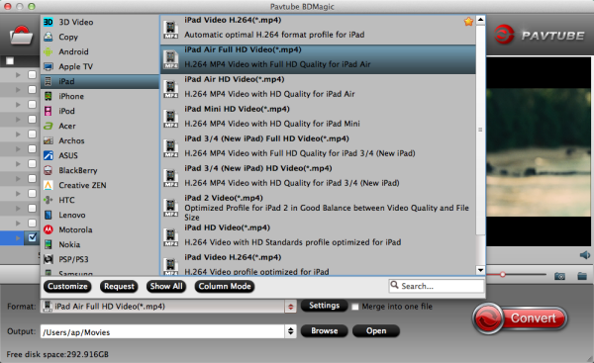The width and height of the screenshot is (594, 363).
Task: Click the format list scroll-down arrow
Action: [480, 270]
